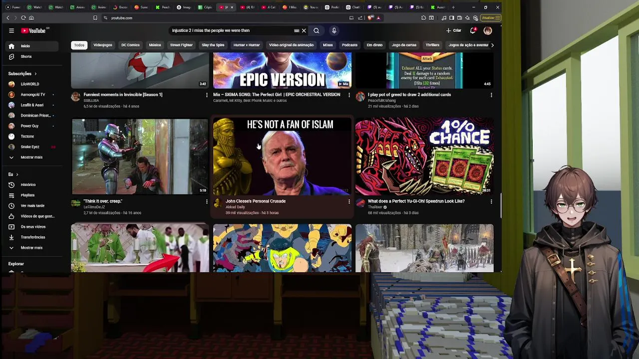
Task: Click the YouTube logo
Action: (x=33, y=31)
